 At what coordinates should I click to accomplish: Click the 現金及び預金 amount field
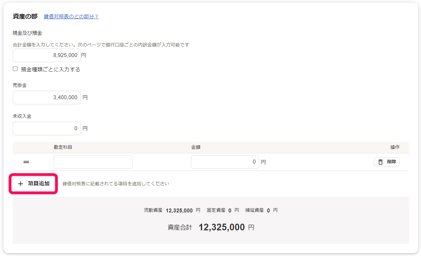click(x=46, y=56)
